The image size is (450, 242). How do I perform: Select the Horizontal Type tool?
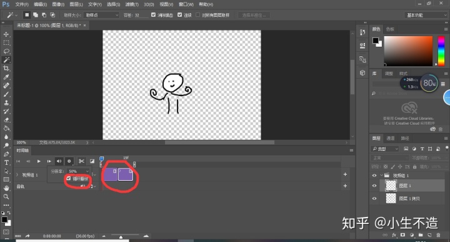[x=6, y=162]
